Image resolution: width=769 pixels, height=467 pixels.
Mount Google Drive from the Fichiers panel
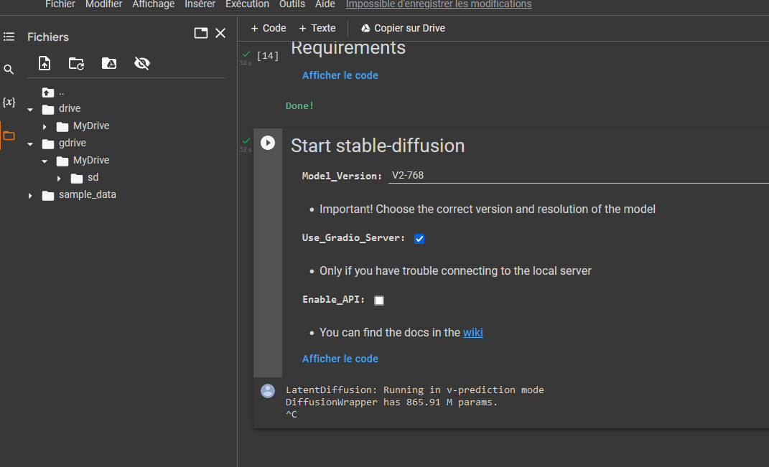(x=108, y=63)
